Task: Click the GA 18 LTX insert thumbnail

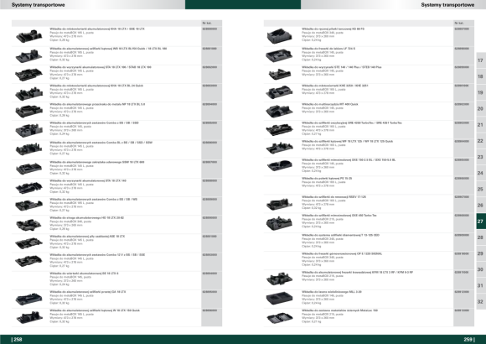Action: pyautogui.click(x=28, y=299)
